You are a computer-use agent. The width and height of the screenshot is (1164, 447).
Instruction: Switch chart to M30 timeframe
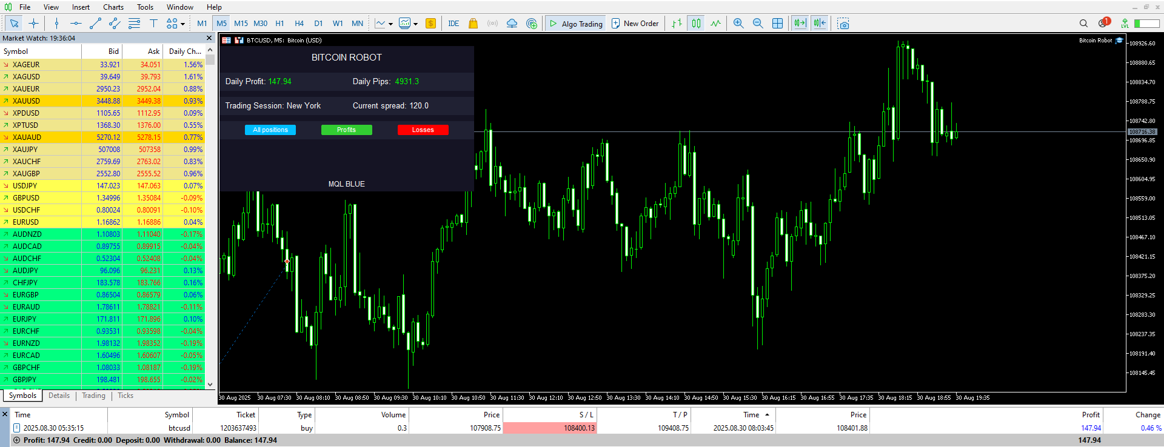[260, 24]
